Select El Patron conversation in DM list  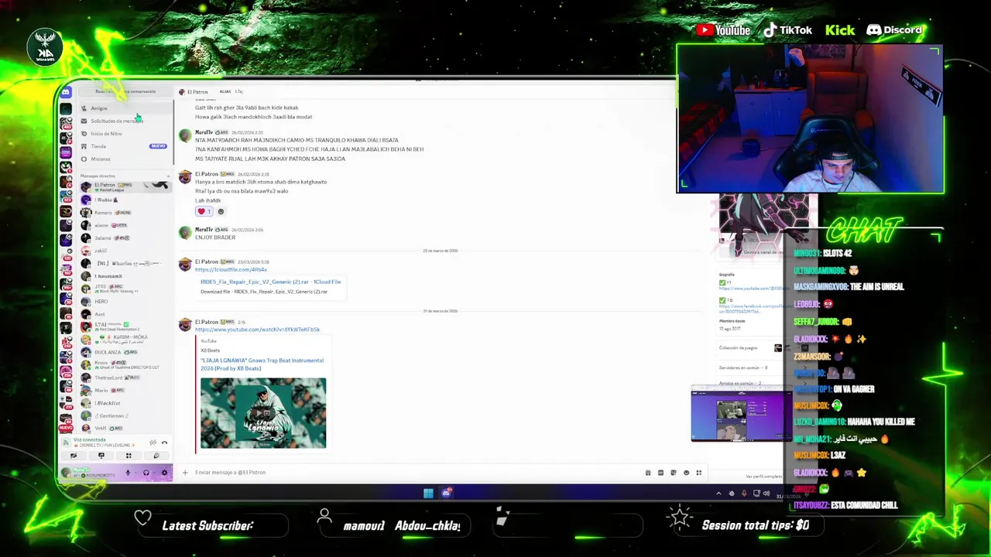(x=125, y=186)
